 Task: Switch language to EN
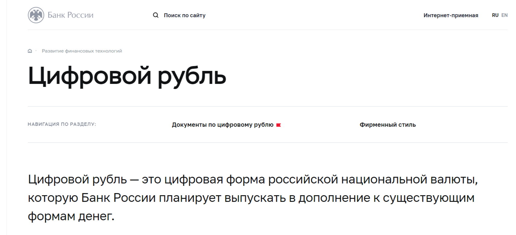(505, 15)
